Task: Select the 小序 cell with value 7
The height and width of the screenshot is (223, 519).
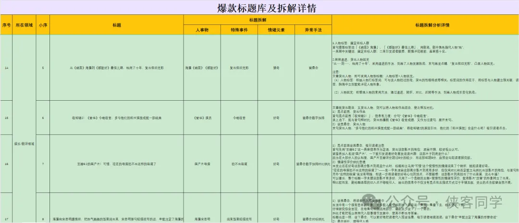Action: tap(43, 164)
